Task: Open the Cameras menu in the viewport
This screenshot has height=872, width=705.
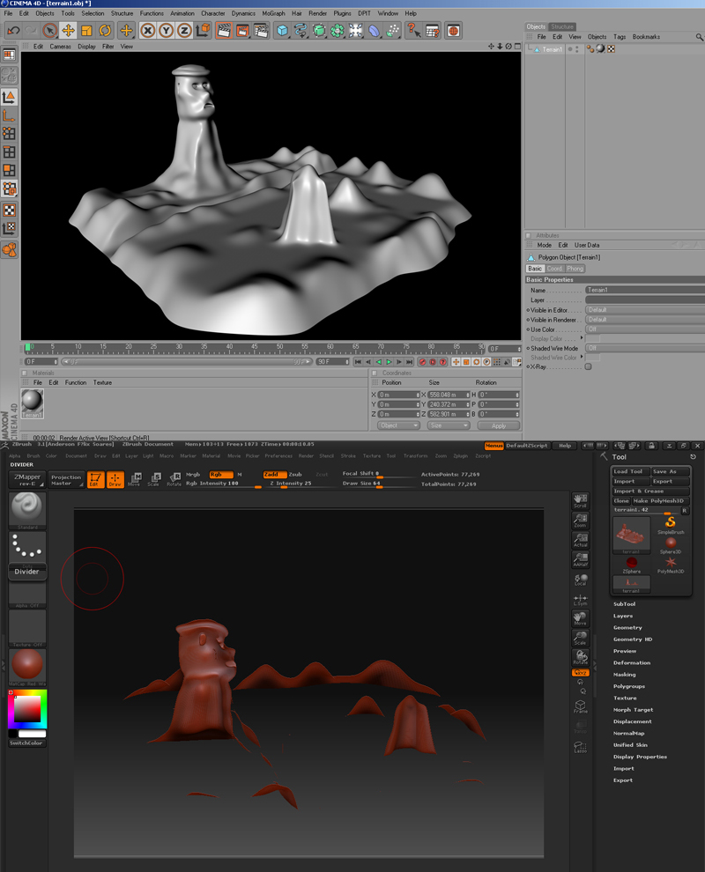Action: coord(60,47)
